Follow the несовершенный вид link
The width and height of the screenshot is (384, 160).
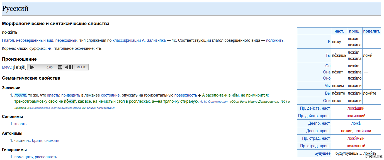point(35,40)
